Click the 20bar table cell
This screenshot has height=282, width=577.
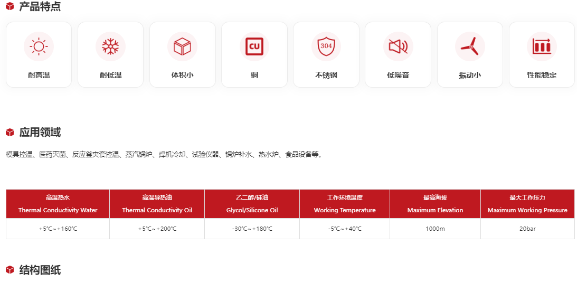[527, 229]
